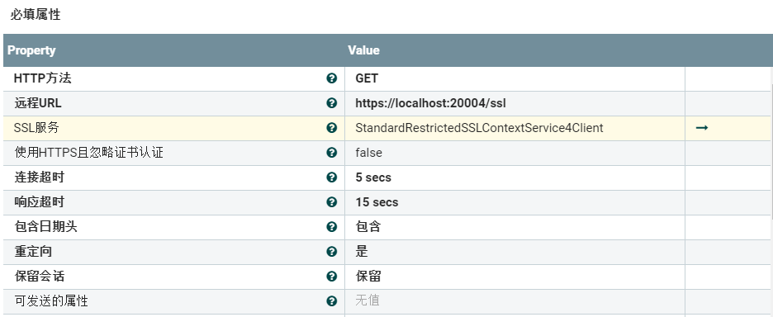
Task: Click the help icon next to 连接超时
Action: click(332, 177)
